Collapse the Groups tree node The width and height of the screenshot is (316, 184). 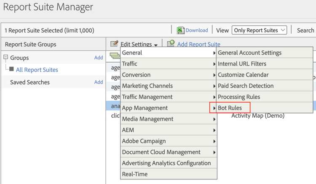6,58
